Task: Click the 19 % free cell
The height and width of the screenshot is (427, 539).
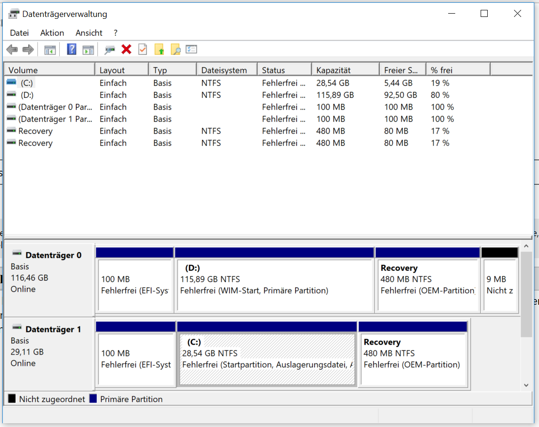Action: [x=440, y=83]
